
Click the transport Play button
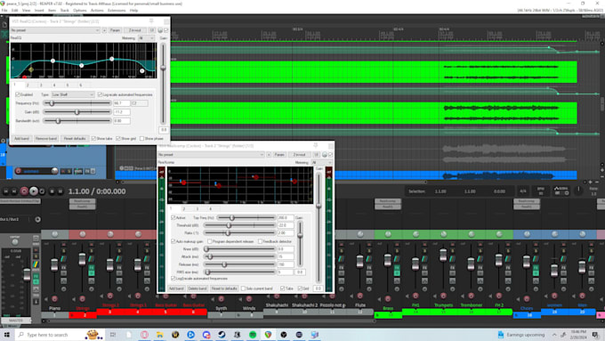[x=33, y=191]
